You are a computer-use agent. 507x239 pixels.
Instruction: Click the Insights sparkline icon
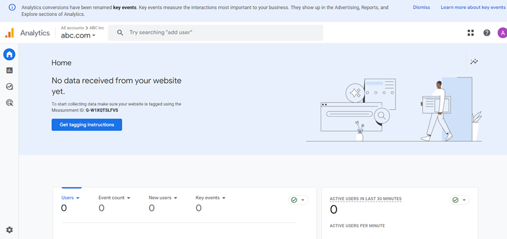pos(474,61)
